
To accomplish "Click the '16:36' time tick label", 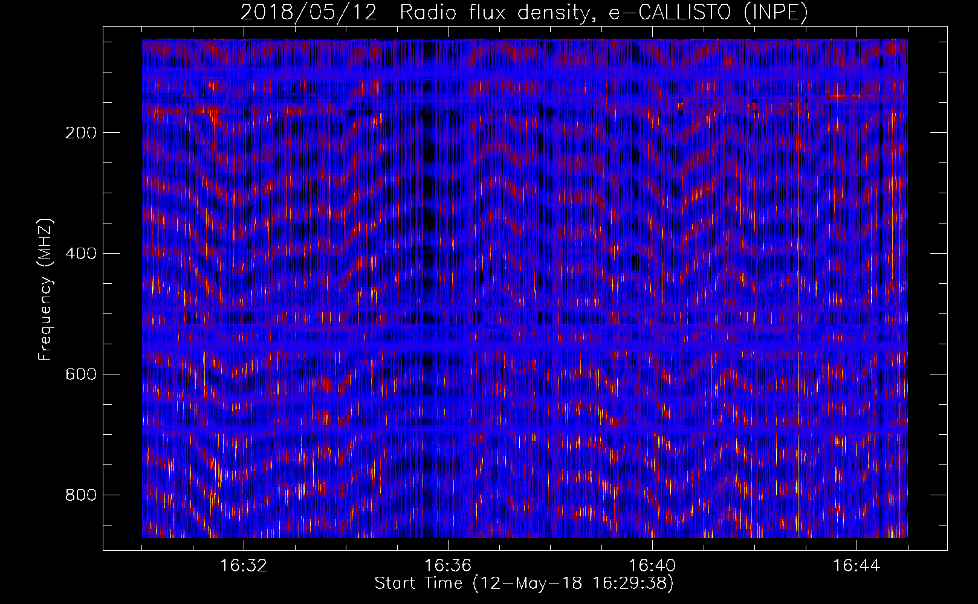I will [x=448, y=566].
